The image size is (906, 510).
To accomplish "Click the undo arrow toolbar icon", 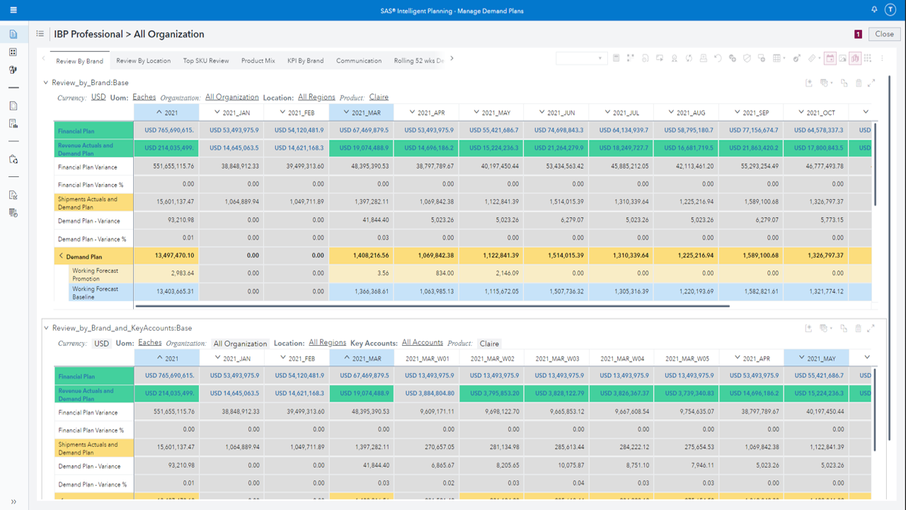I will [x=718, y=59].
